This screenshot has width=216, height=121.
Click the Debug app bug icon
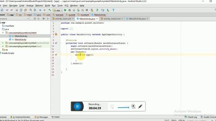tap(70, 10)
